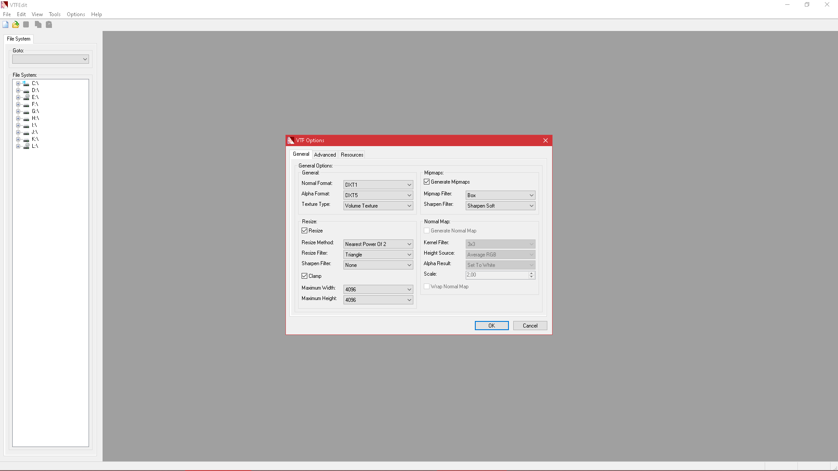The height and width of the screenshot is (471, 838).
Task: Switch to the Advanced tab
Action: (x=325, y=155)
